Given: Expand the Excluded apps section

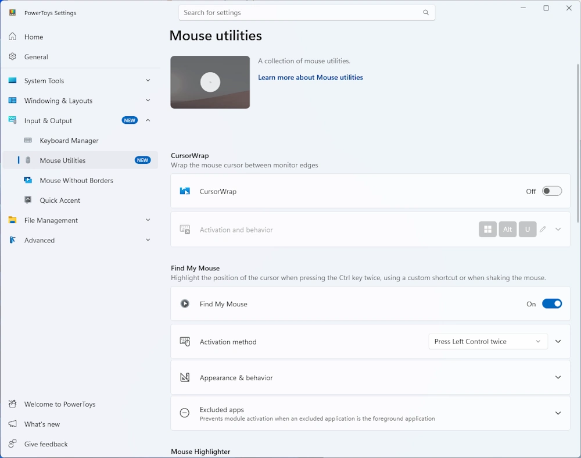Looking at the screenshot, I should pos(558,413).
